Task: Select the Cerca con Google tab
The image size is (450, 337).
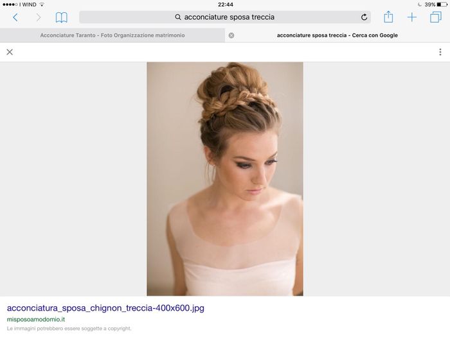Action: tap(337, 35)
